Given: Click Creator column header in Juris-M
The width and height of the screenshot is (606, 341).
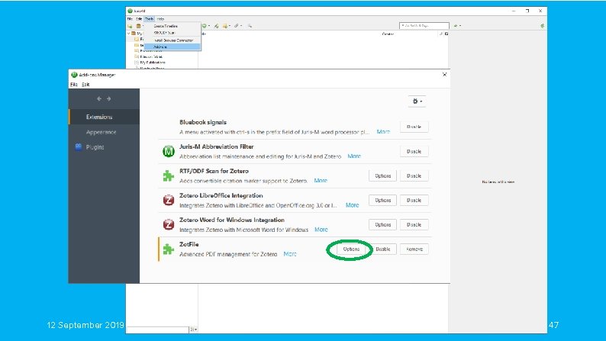Looking at the screenshot, I should tap(388, 34).
